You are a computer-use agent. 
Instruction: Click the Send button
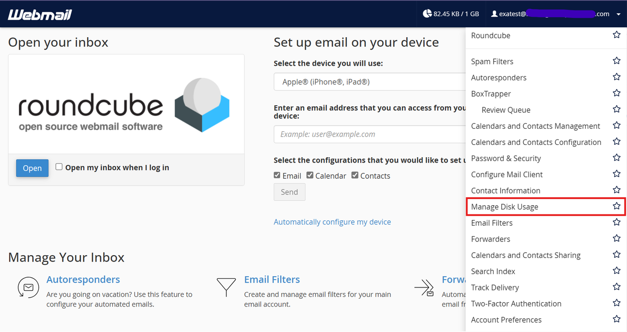click(x=289, y=192)
